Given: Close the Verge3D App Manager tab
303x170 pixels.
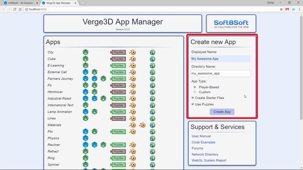Looking at the screenshot, I should (x=75, y=3).
